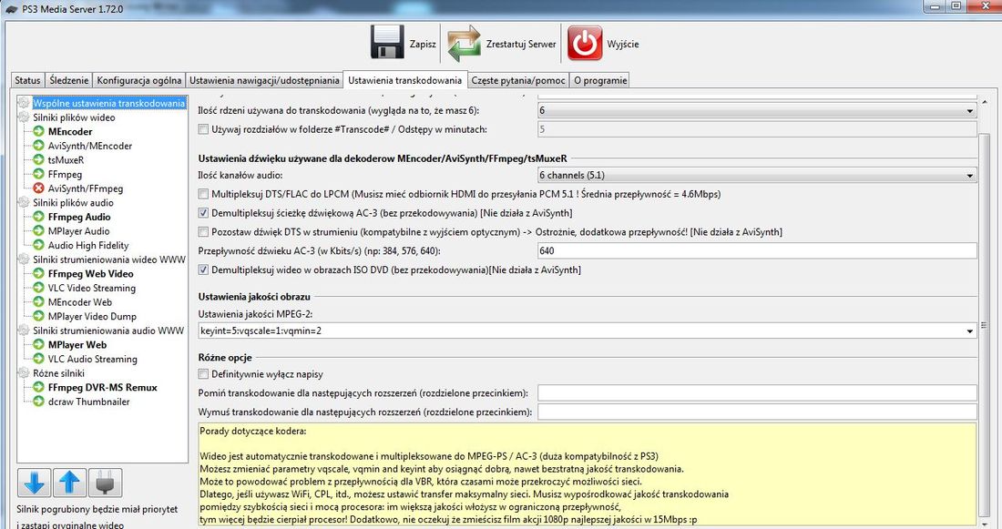Image resolution: width=1002 pixels, height=529 pixels.
Task: Uncheck Demultipleksuj wideo w obrazach ISO DVD
Action: point(203,270)
